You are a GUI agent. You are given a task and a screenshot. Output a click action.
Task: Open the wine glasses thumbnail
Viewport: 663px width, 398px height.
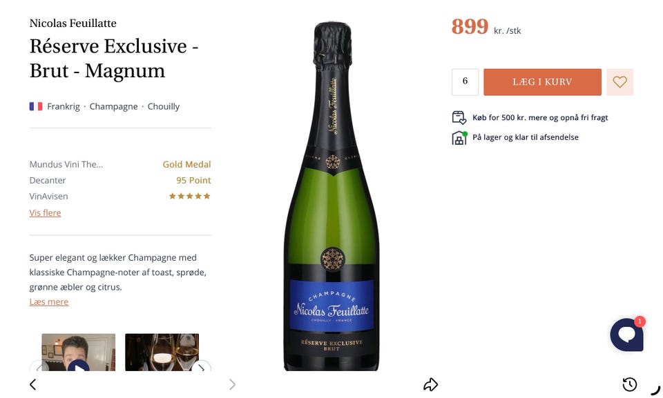pos(162,352)
